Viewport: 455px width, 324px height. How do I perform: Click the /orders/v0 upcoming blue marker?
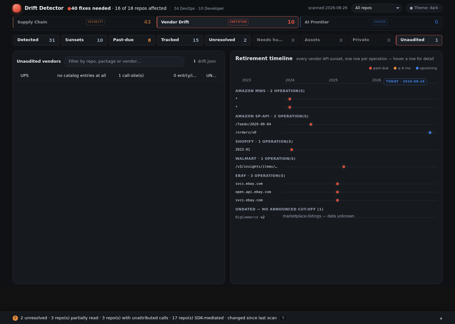click(x=430, y=133)
